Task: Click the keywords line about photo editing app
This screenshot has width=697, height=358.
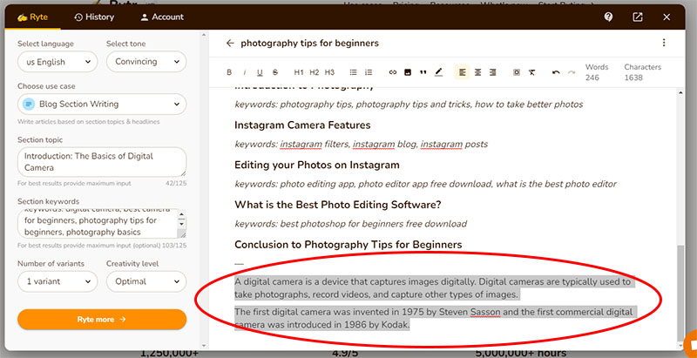Action: tap(425, 184)
